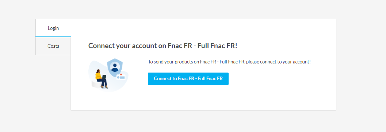
Task: Click the red dot on the ID card
Action: (121, 74)
